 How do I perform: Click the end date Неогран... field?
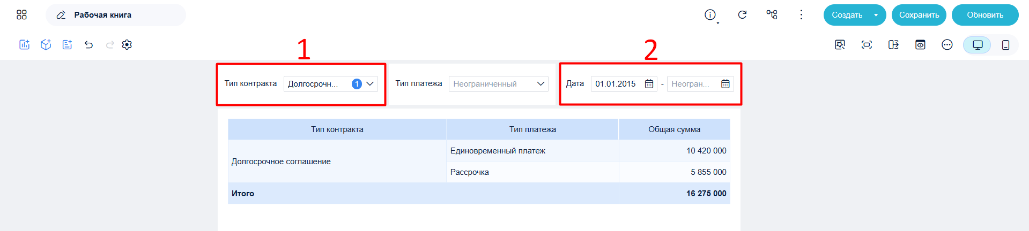(x=700, y=84)
